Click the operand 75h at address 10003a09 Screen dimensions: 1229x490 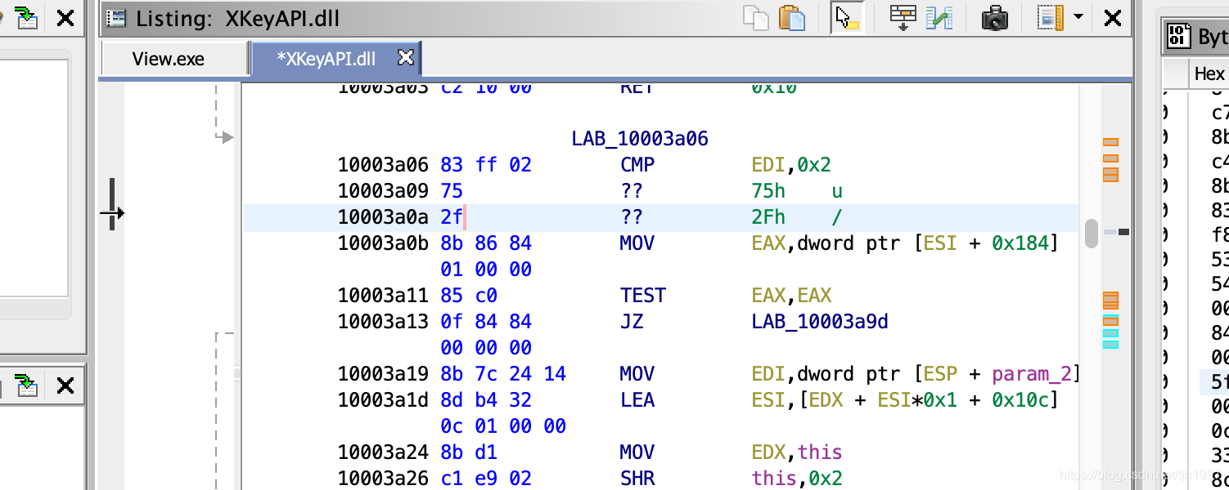point(768,191)
